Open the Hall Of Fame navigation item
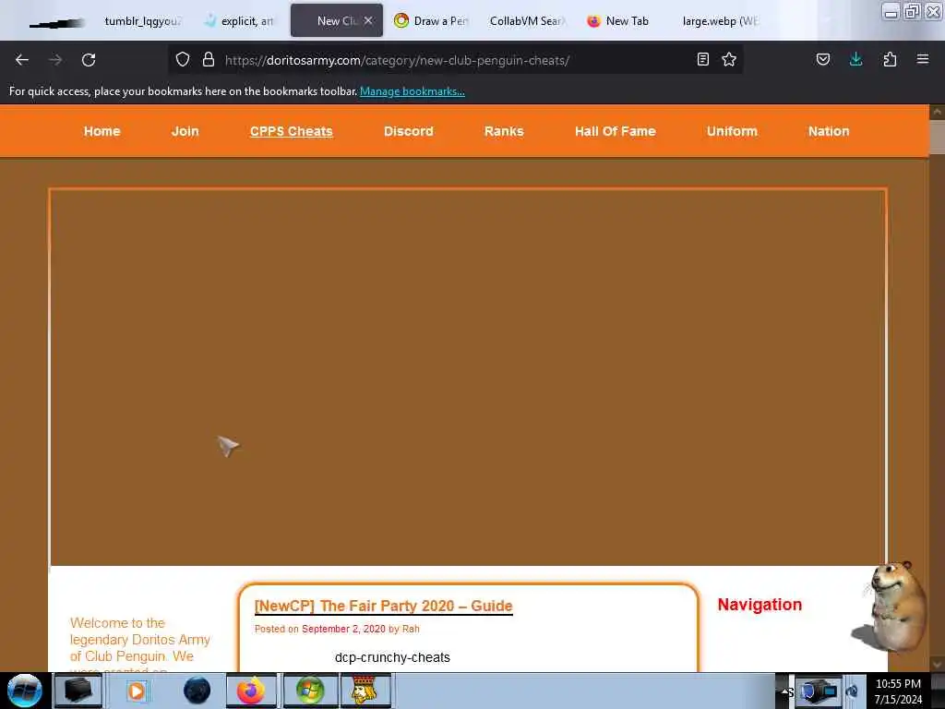The image size is (945, 709). 616,131
